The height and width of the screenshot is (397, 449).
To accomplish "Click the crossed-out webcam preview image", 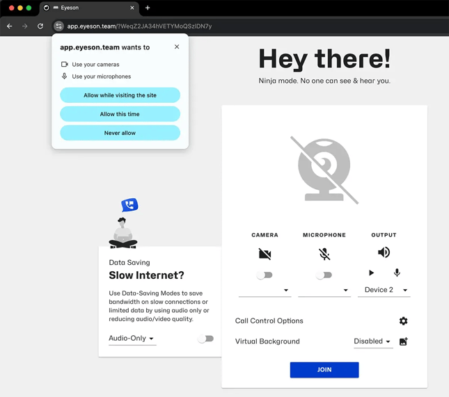I will click(324, 170).
